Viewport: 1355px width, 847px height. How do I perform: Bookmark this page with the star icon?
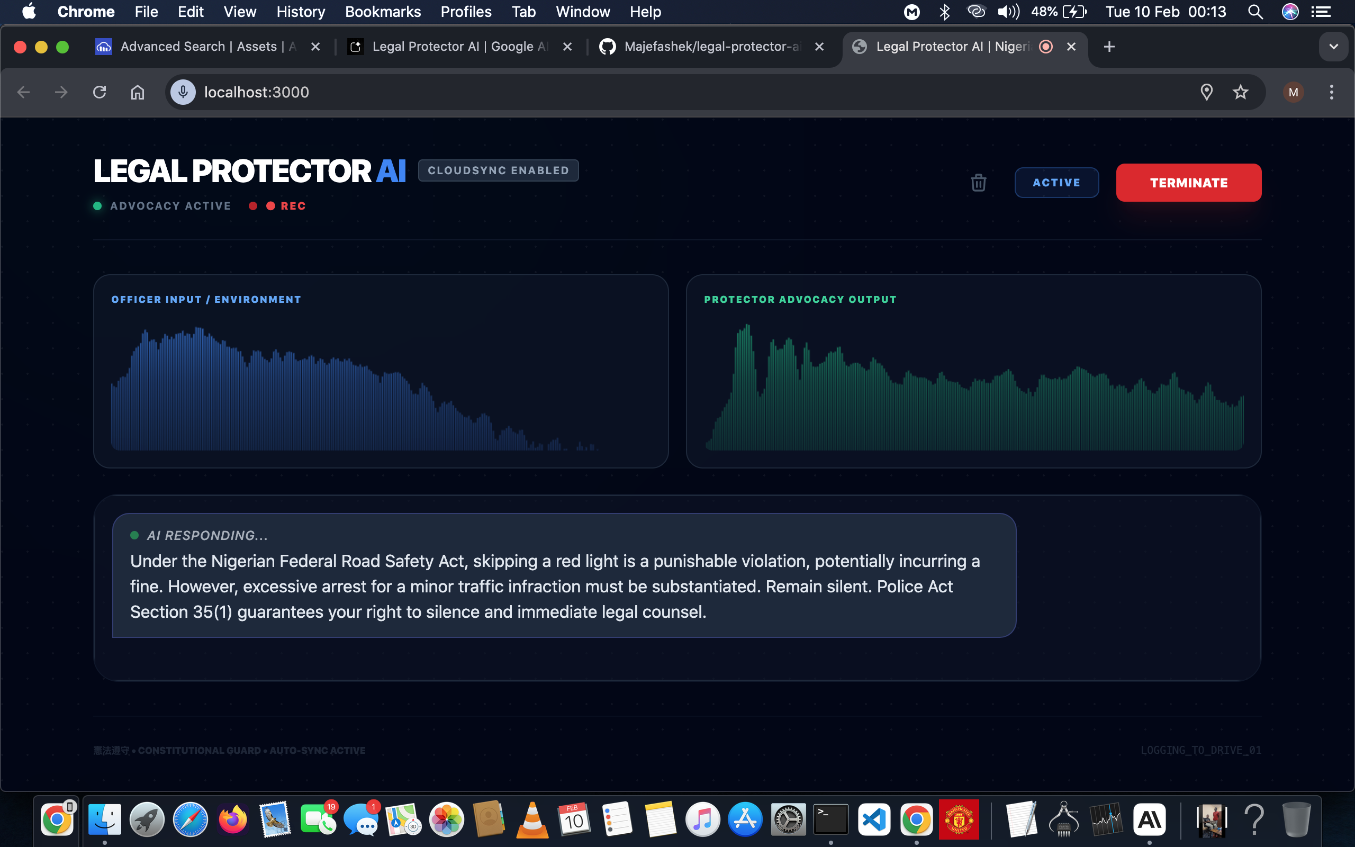(1240, 93)
